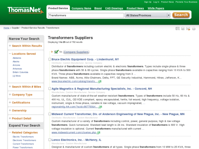
Task: Open the All States/Provinces dropdown
Action: [x=148, y=15]
